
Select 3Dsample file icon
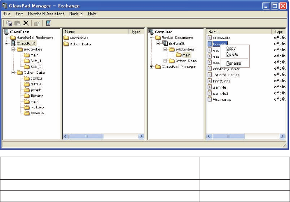[210, 38]
